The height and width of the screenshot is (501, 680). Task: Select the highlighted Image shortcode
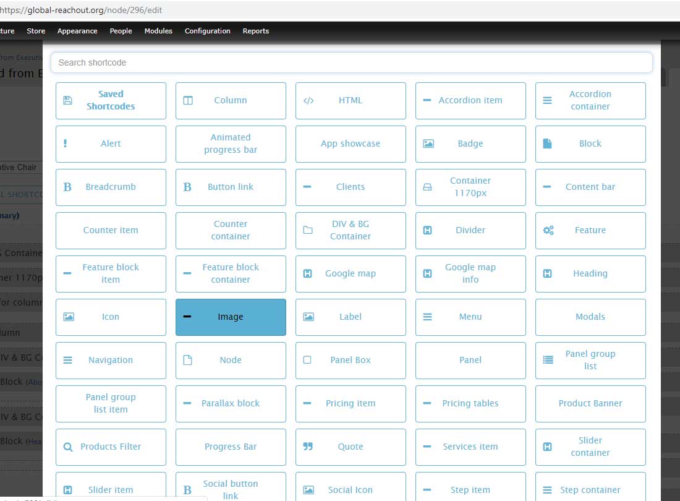pos(231,317)
